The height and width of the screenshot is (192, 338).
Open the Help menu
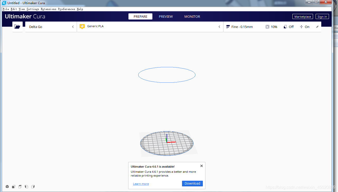80,9
